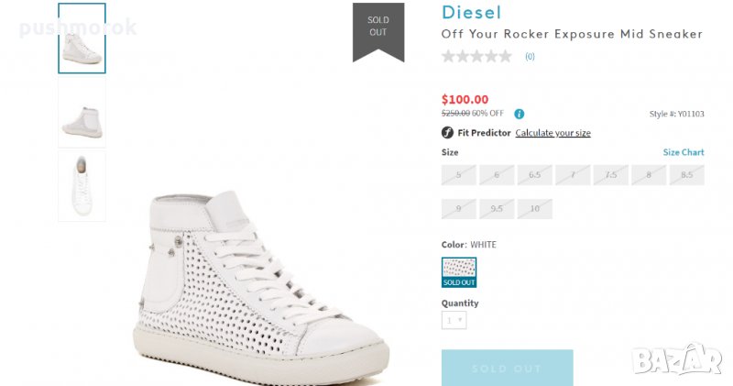
Task: Click the Sold Out ribbon badge
Action: pyautogui.click(x=377, y=28)
